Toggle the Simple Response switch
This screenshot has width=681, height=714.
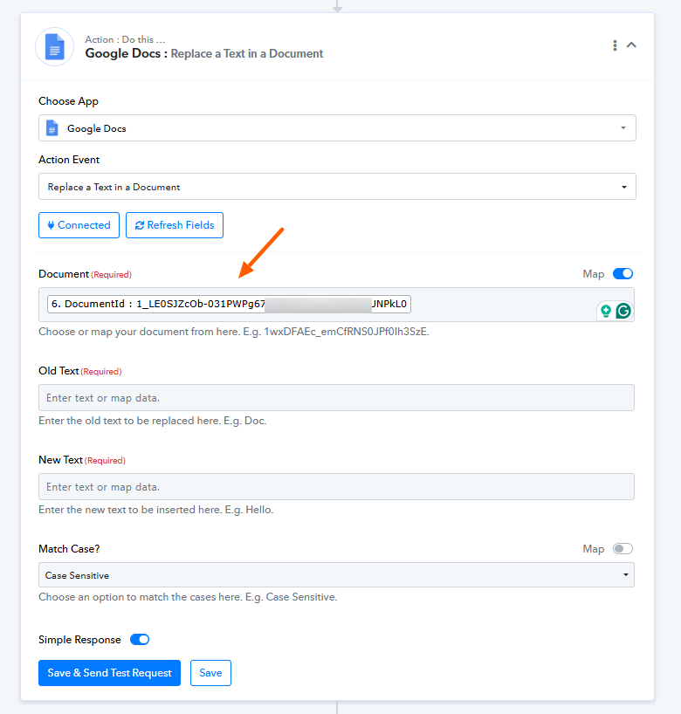coord(140,640)
